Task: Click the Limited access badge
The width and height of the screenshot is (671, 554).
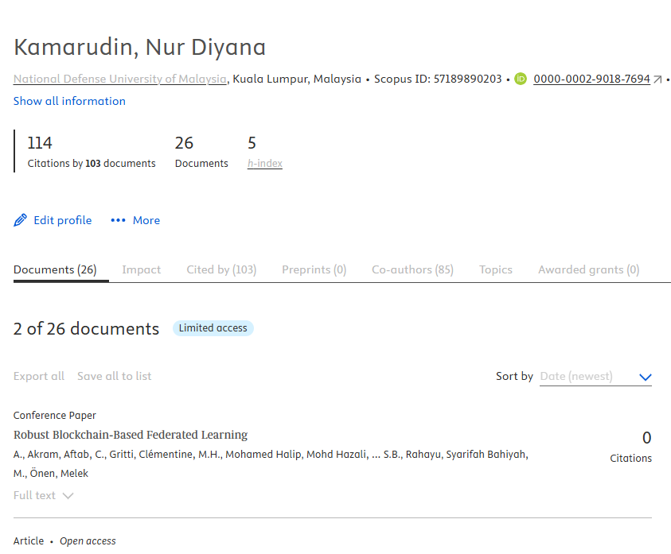Action: 213,327
